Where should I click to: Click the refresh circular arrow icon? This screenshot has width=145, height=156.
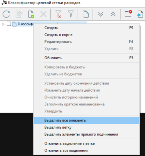click(x=6, y=14)
